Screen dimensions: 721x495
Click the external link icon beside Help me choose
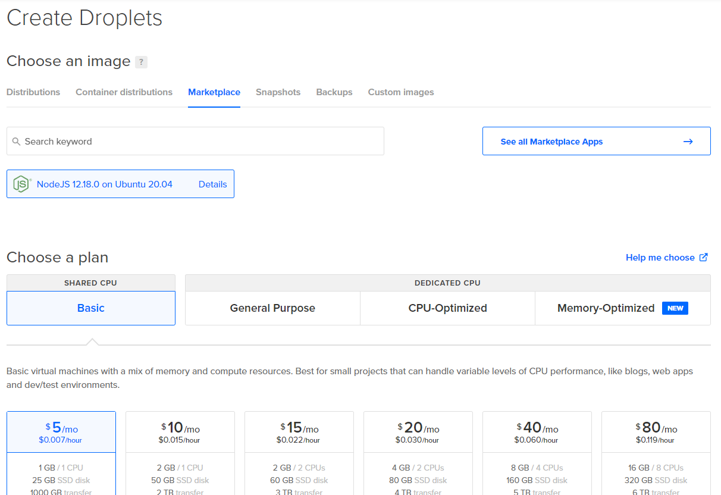click(704, 258)
